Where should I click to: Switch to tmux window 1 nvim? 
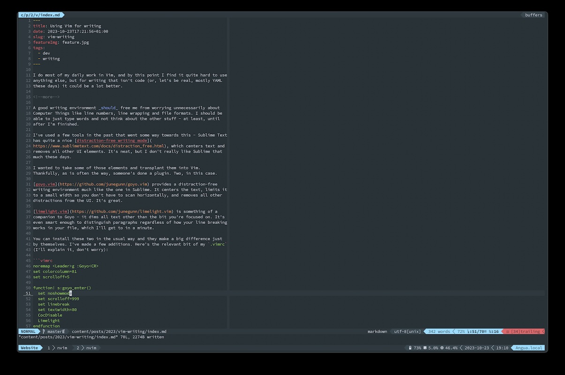(x=58, y=348)
